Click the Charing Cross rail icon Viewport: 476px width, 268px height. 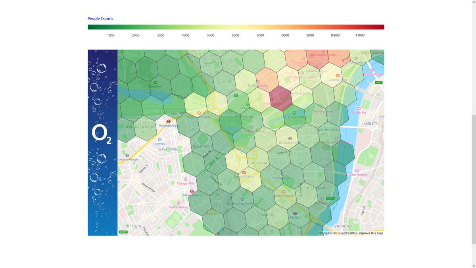click(x=338, y=75)
